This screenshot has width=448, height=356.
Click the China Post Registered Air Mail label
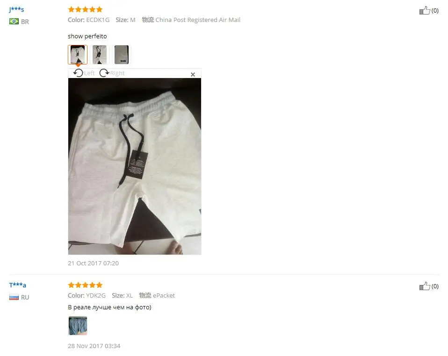(198, 20)
